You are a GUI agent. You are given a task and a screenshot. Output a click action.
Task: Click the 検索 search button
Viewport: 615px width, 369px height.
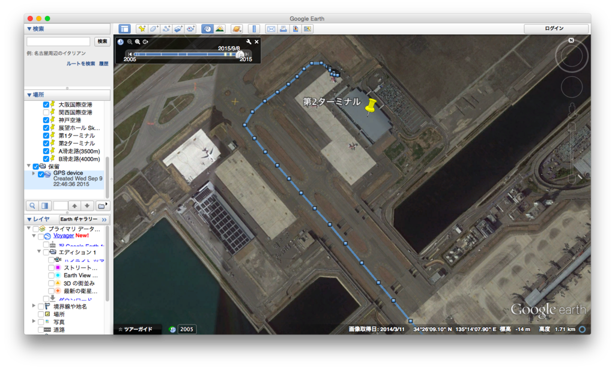click(x=102, y=41)
